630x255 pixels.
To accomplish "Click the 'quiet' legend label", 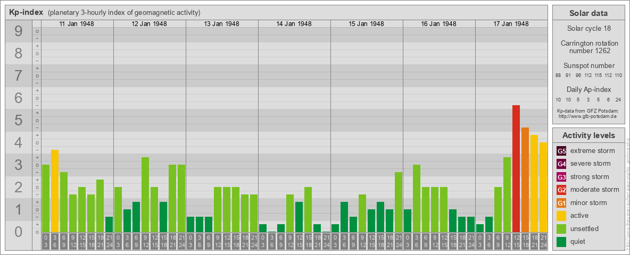I will tap(579, 241).
